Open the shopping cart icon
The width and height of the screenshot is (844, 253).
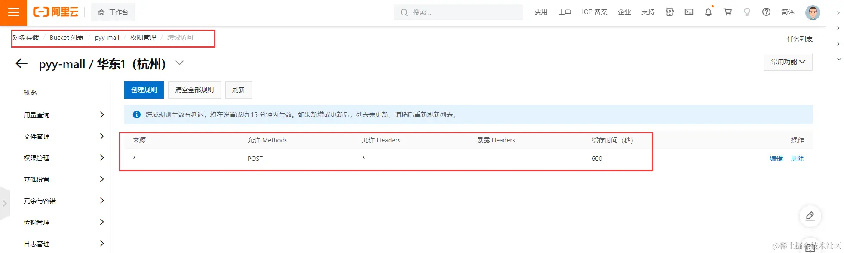(727, 12)
